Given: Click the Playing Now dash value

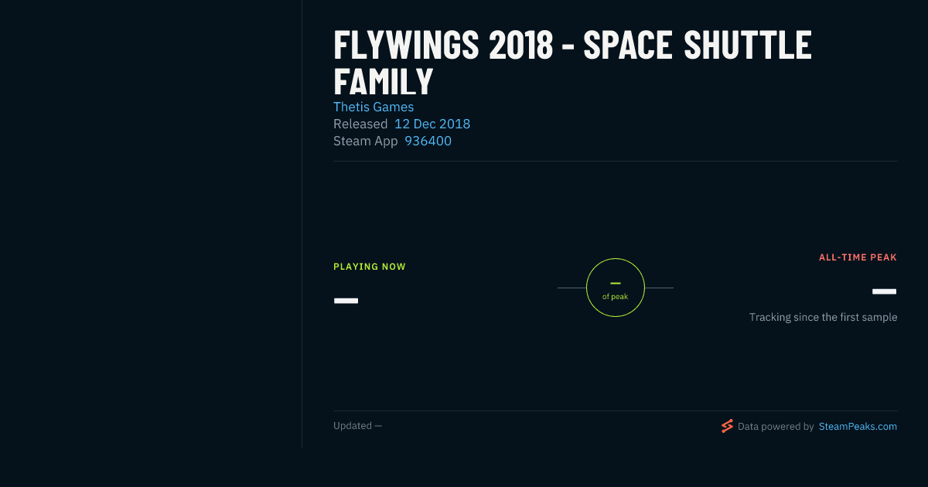Looking at the screenshot, I should [346, 300].
